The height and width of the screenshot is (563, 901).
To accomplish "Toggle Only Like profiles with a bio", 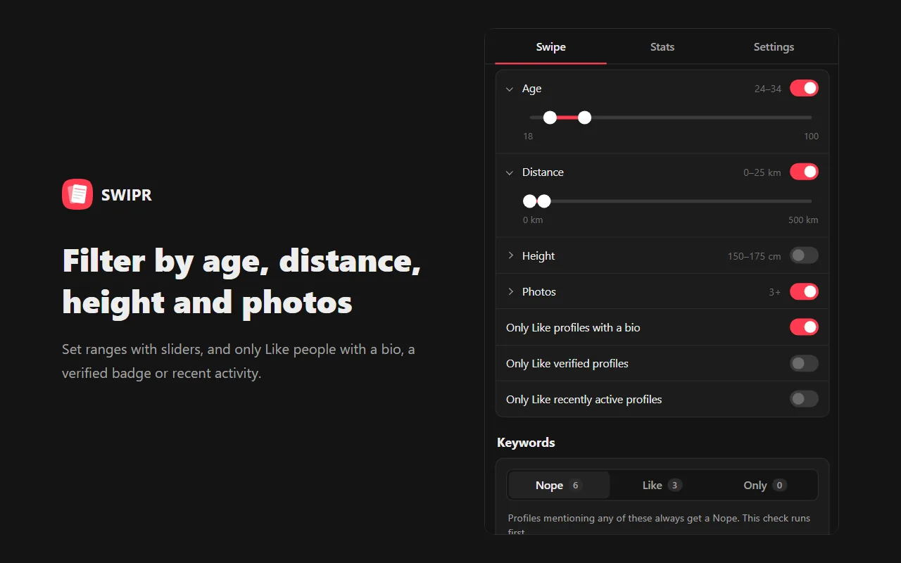I will pos(804,327).
